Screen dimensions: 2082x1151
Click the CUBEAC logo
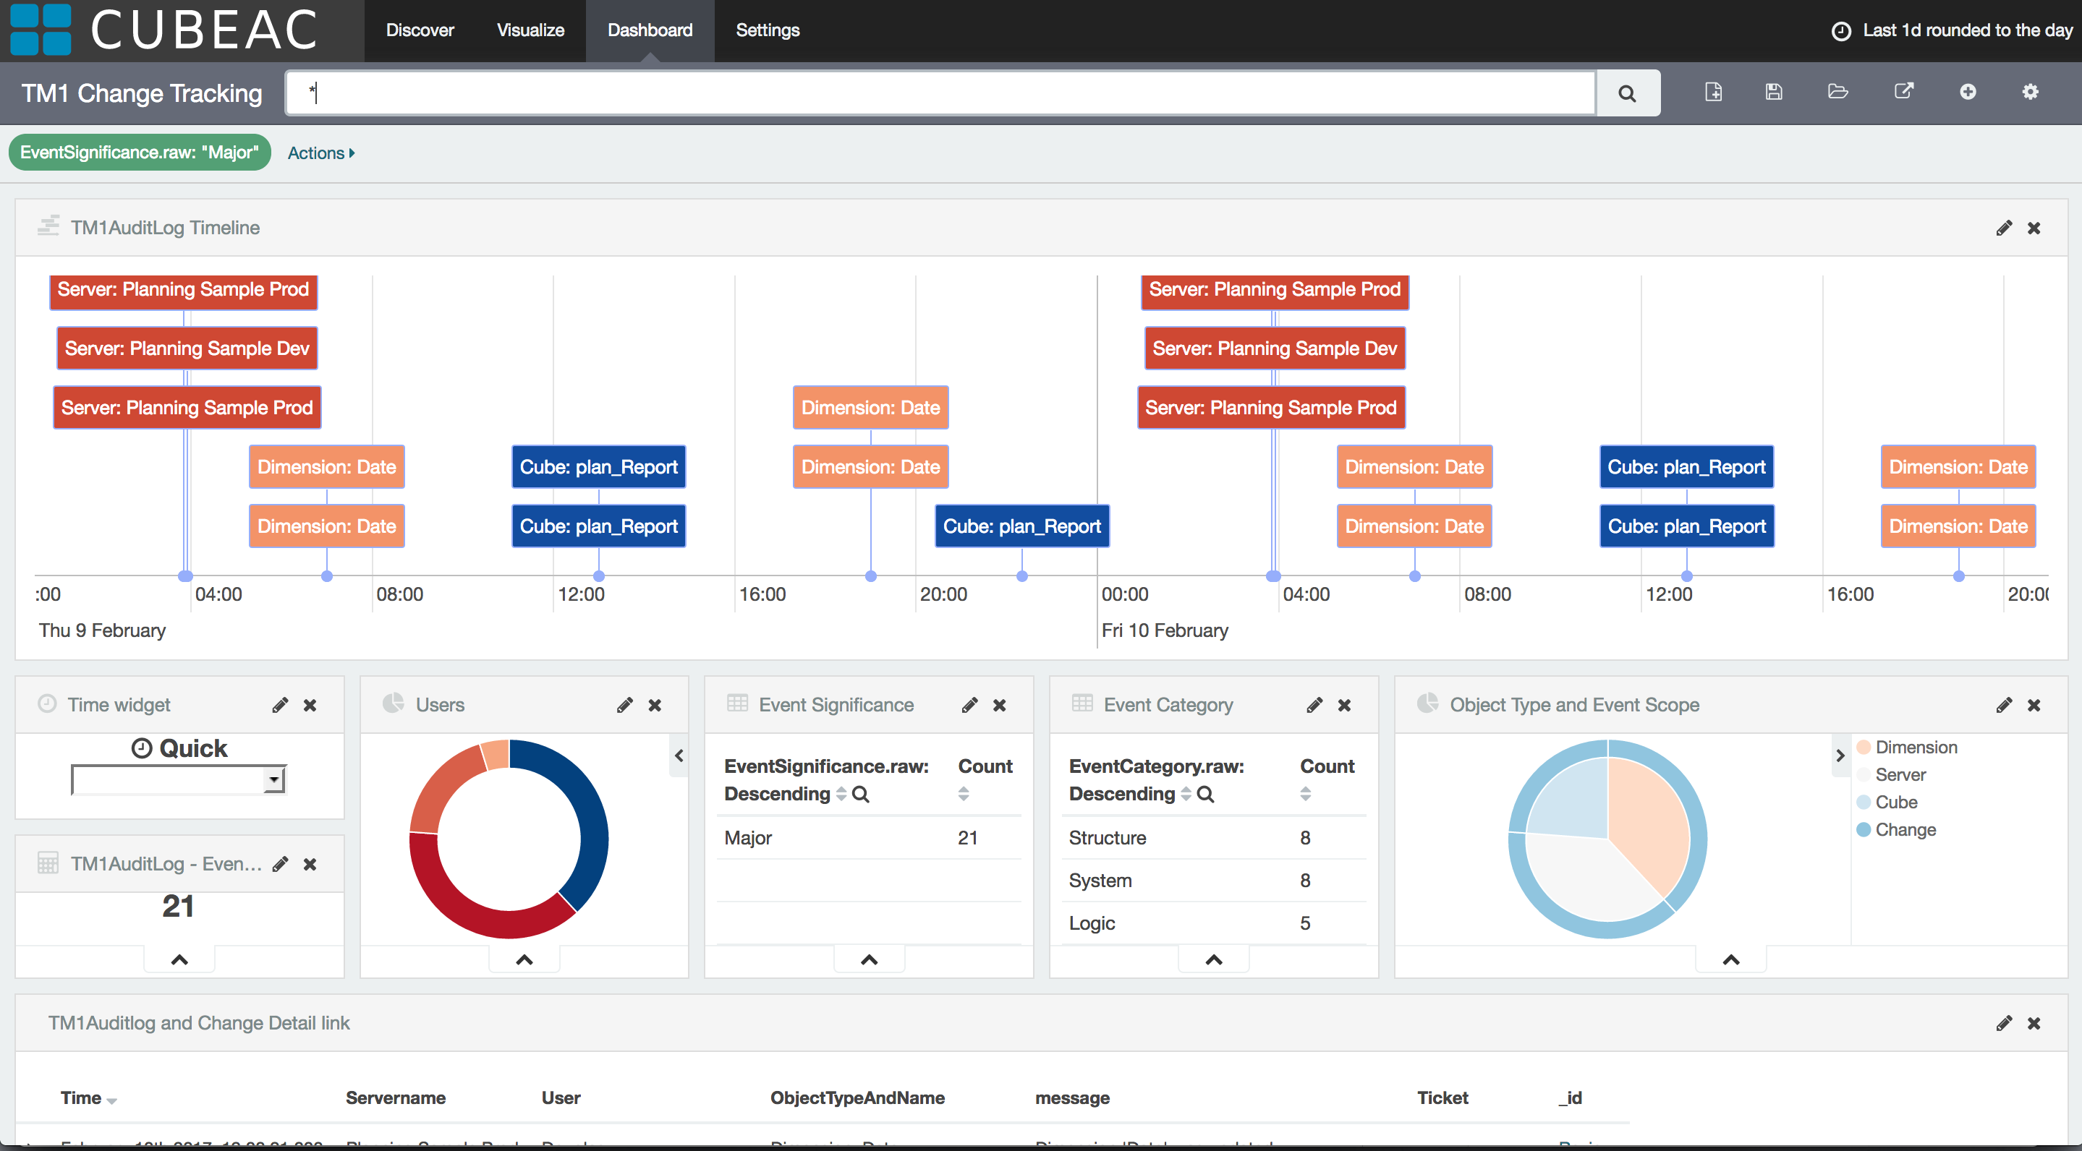164,30
